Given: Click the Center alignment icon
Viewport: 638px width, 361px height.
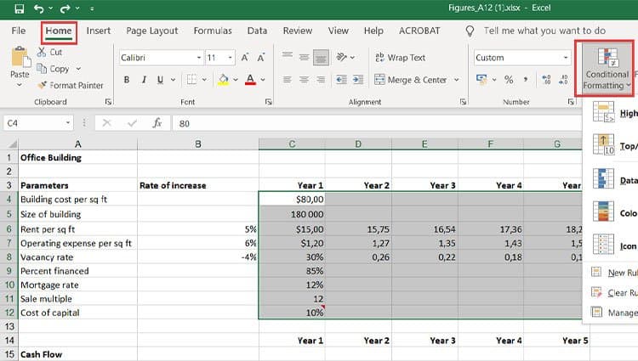Looking at the screenshot, I should [304, 80].
